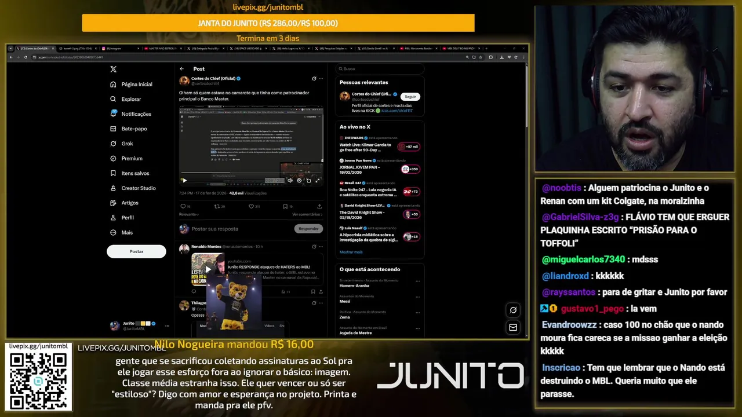Click the Grok icon on the Thiiagos reply

314,303
